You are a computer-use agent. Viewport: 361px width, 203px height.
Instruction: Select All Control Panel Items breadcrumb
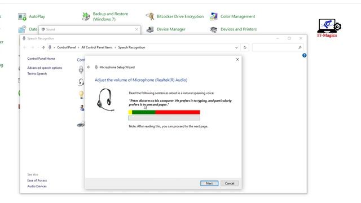click(x=97, y=47)
